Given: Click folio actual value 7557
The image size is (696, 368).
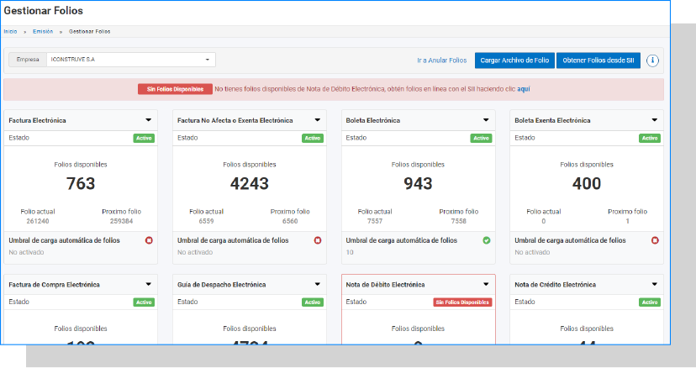Looking at the screenshot, I should pyautogui.click(x=375, y=221).
